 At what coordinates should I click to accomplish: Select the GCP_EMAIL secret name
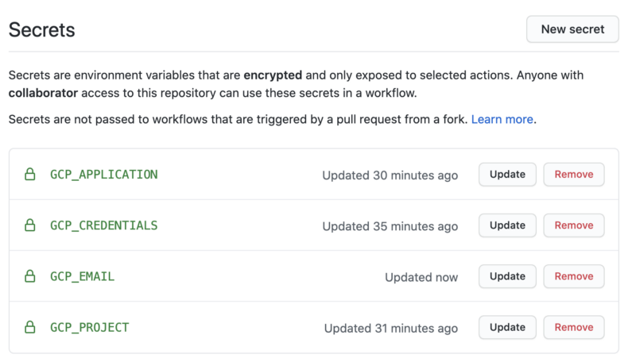tap(83, 276)
